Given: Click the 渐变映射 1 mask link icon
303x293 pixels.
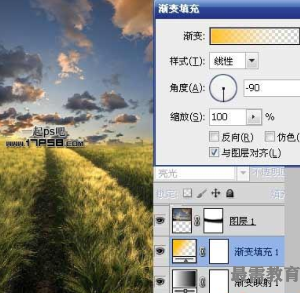Looking at the screenshot, I should (202, 282).
